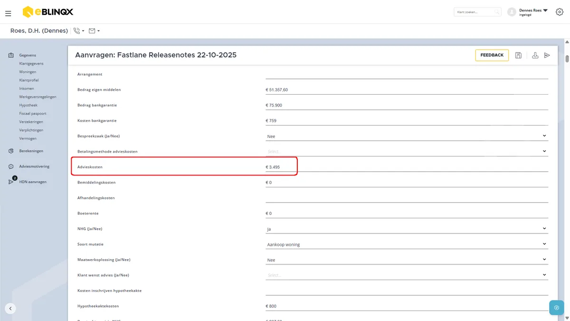Viewport: 570px width, 321px height.
Task: Select Hypotheek in the sidebar
Action: coord(28,105)
